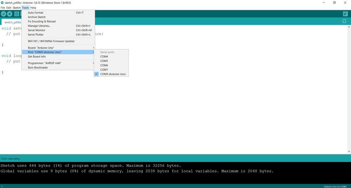Click editor scrollbar up arrow
The height and width of the screenshot is (188, 351).
pyautogui.click(x=349, y=27)
